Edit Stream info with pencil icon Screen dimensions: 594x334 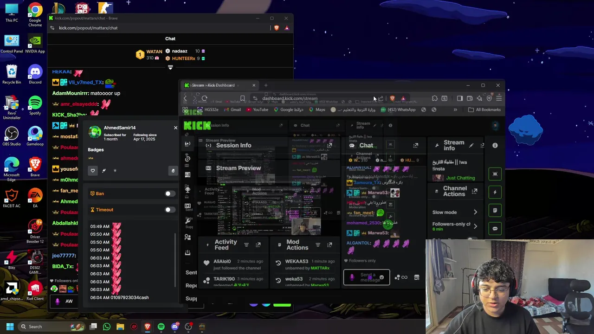tap(471, 146)
